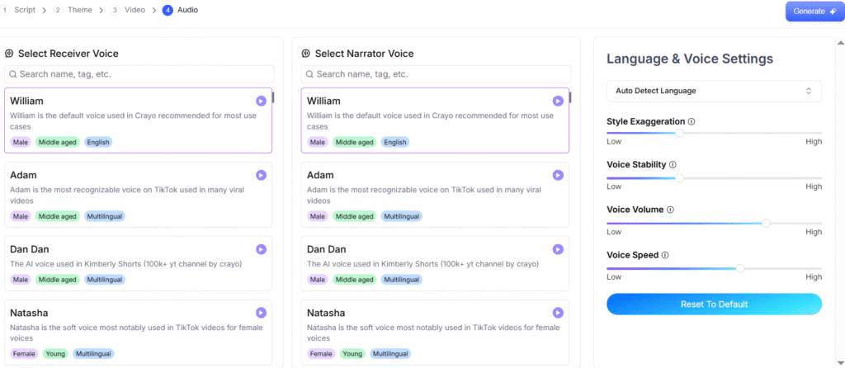The width and height of the screenshot is (845, 368).
Task: Click Voice Stability info icon
Action: tap(673, 165)
